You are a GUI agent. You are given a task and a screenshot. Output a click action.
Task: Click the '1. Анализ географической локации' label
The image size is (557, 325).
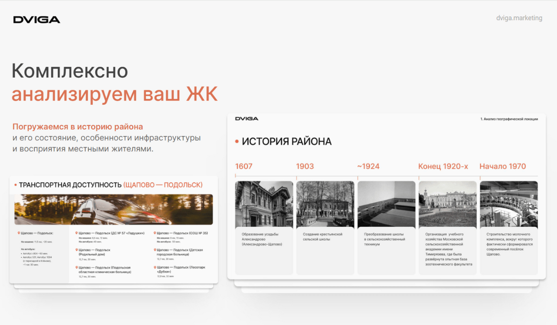[x=509, y=119]
